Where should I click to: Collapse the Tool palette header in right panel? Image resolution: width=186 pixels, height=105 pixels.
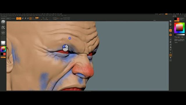tap(175, 15)
